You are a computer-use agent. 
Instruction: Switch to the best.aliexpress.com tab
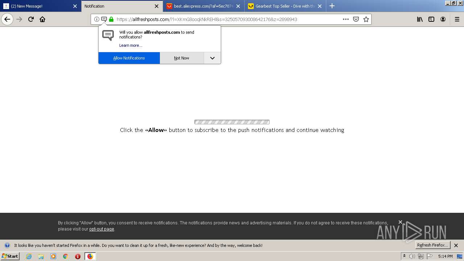(x=204, y=6)
